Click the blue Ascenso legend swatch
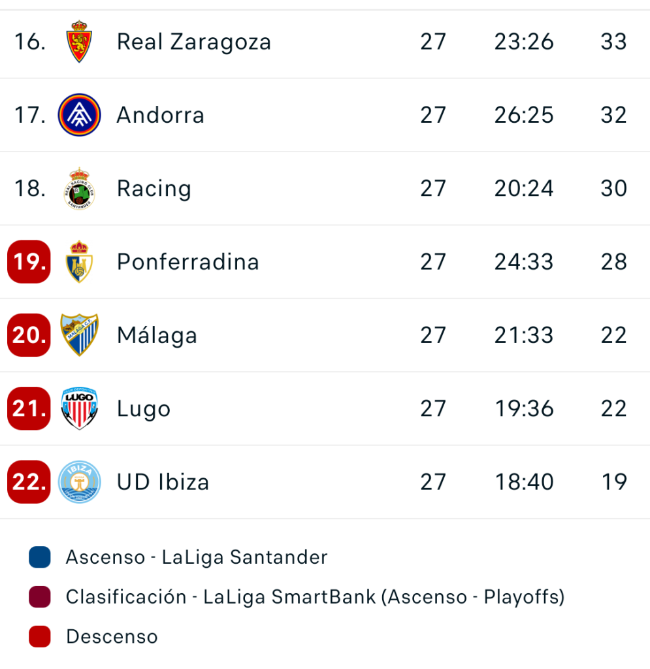 point(40,557)
